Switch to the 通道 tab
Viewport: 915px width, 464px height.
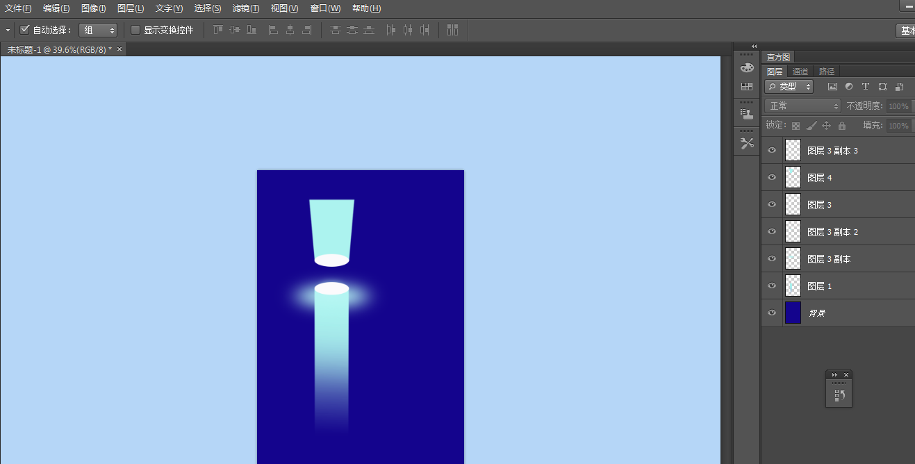click(800, 72)
